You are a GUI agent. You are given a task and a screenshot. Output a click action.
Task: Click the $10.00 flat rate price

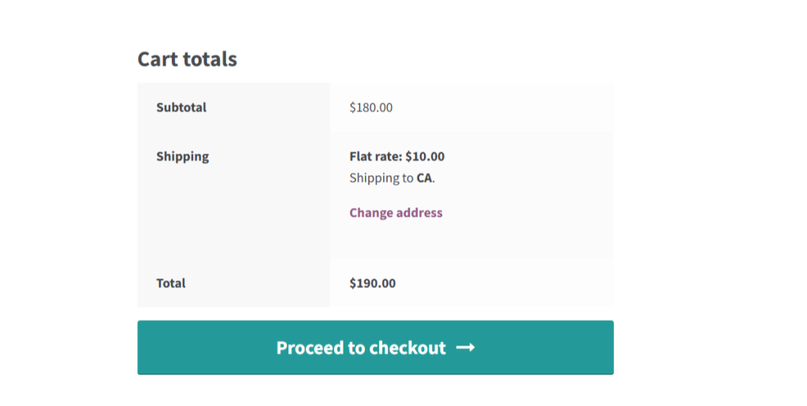click(x=425, y=156)
